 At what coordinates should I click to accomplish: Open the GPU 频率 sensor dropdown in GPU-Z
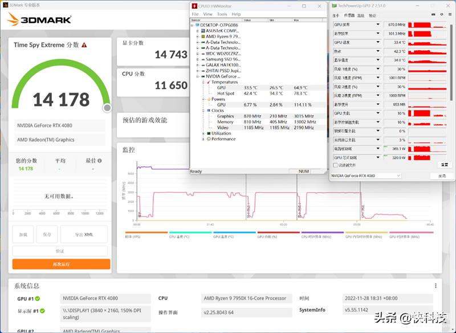(x=378, y=25)
